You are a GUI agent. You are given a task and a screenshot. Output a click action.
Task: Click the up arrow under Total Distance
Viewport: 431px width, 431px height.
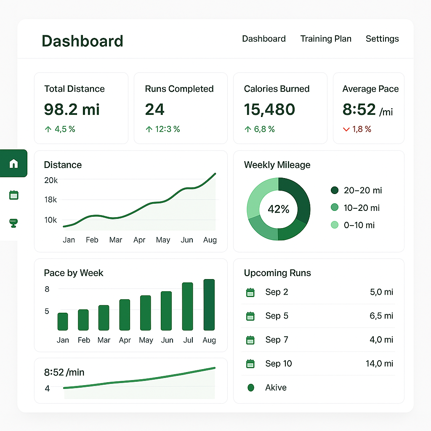(48, 130)
